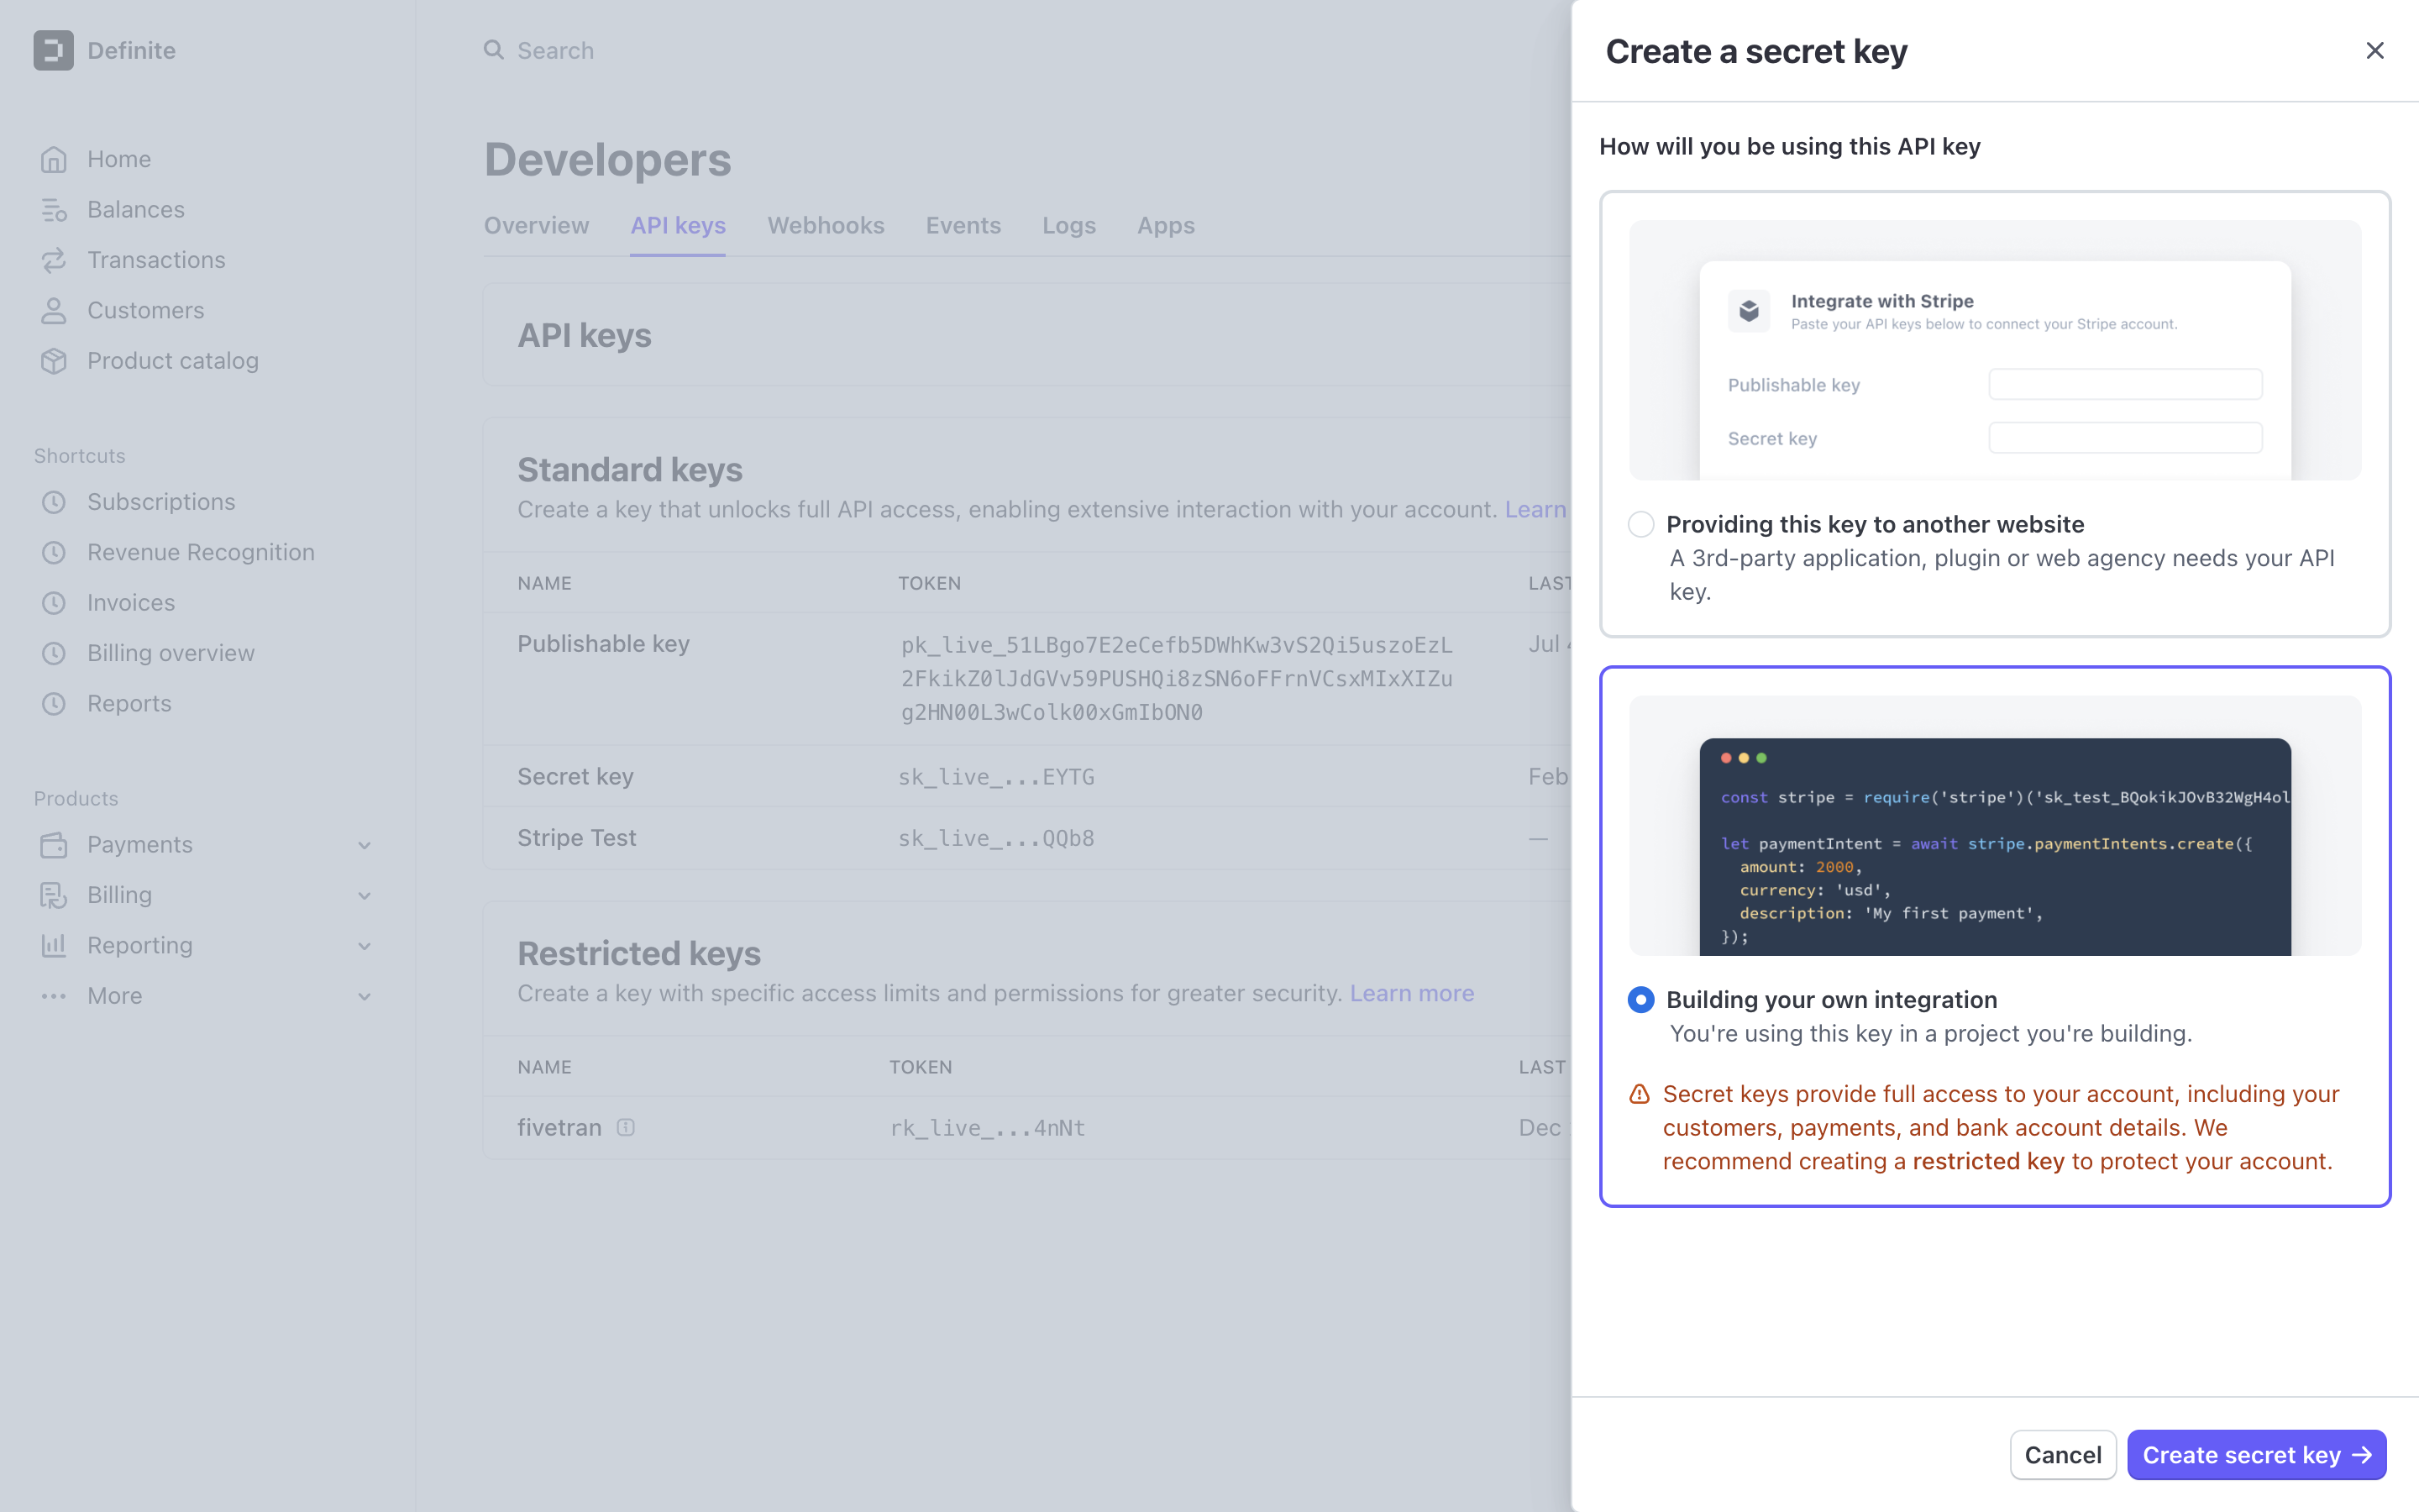Open Balances via its sidebar icon

point(53,210)
